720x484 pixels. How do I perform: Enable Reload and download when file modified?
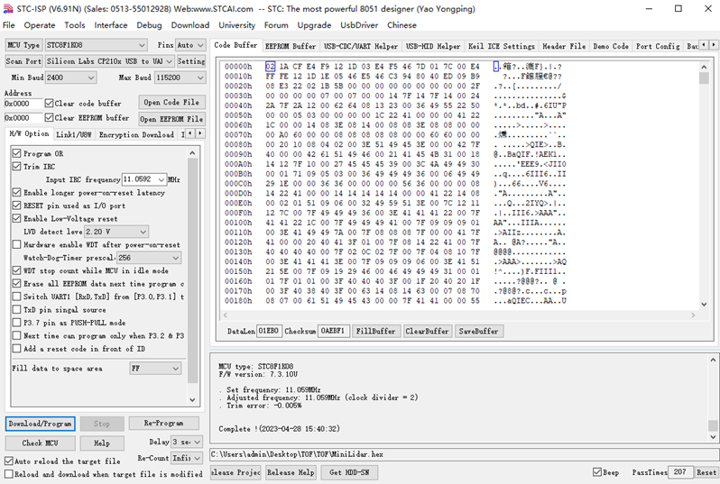coord(9,473)
